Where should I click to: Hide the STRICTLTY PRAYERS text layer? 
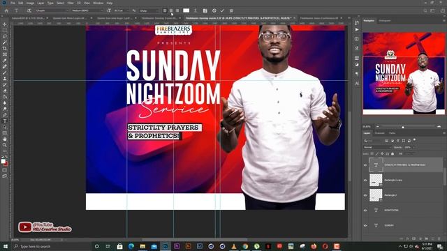[x=365, y=165]
